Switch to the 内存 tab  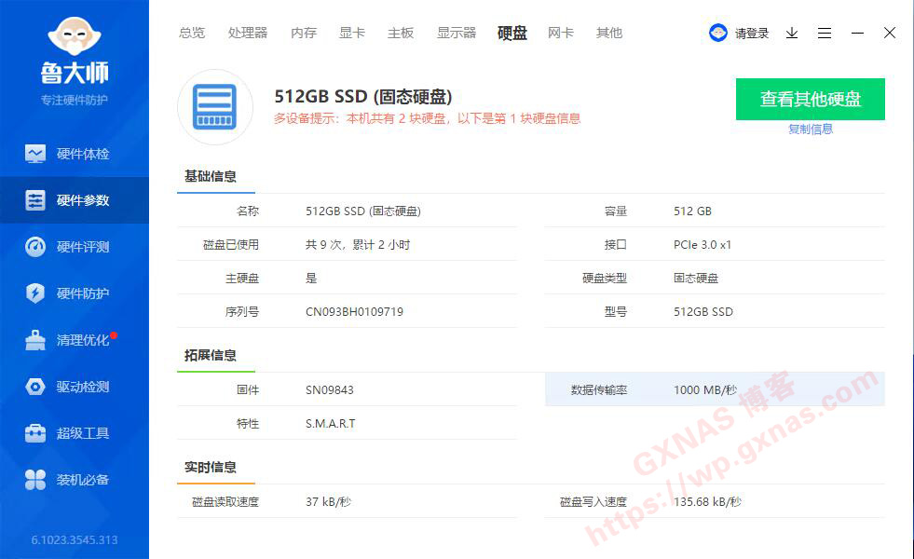coord(304,33)
